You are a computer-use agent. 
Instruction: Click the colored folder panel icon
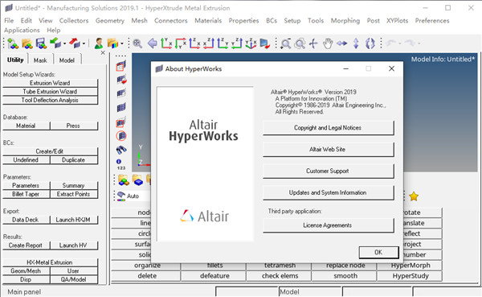(112, 43)
